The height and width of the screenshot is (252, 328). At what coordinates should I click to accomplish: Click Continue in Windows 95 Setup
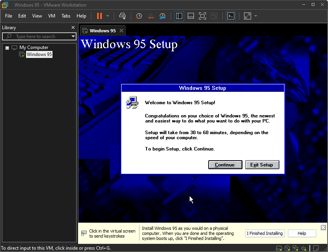coord(225,165)
